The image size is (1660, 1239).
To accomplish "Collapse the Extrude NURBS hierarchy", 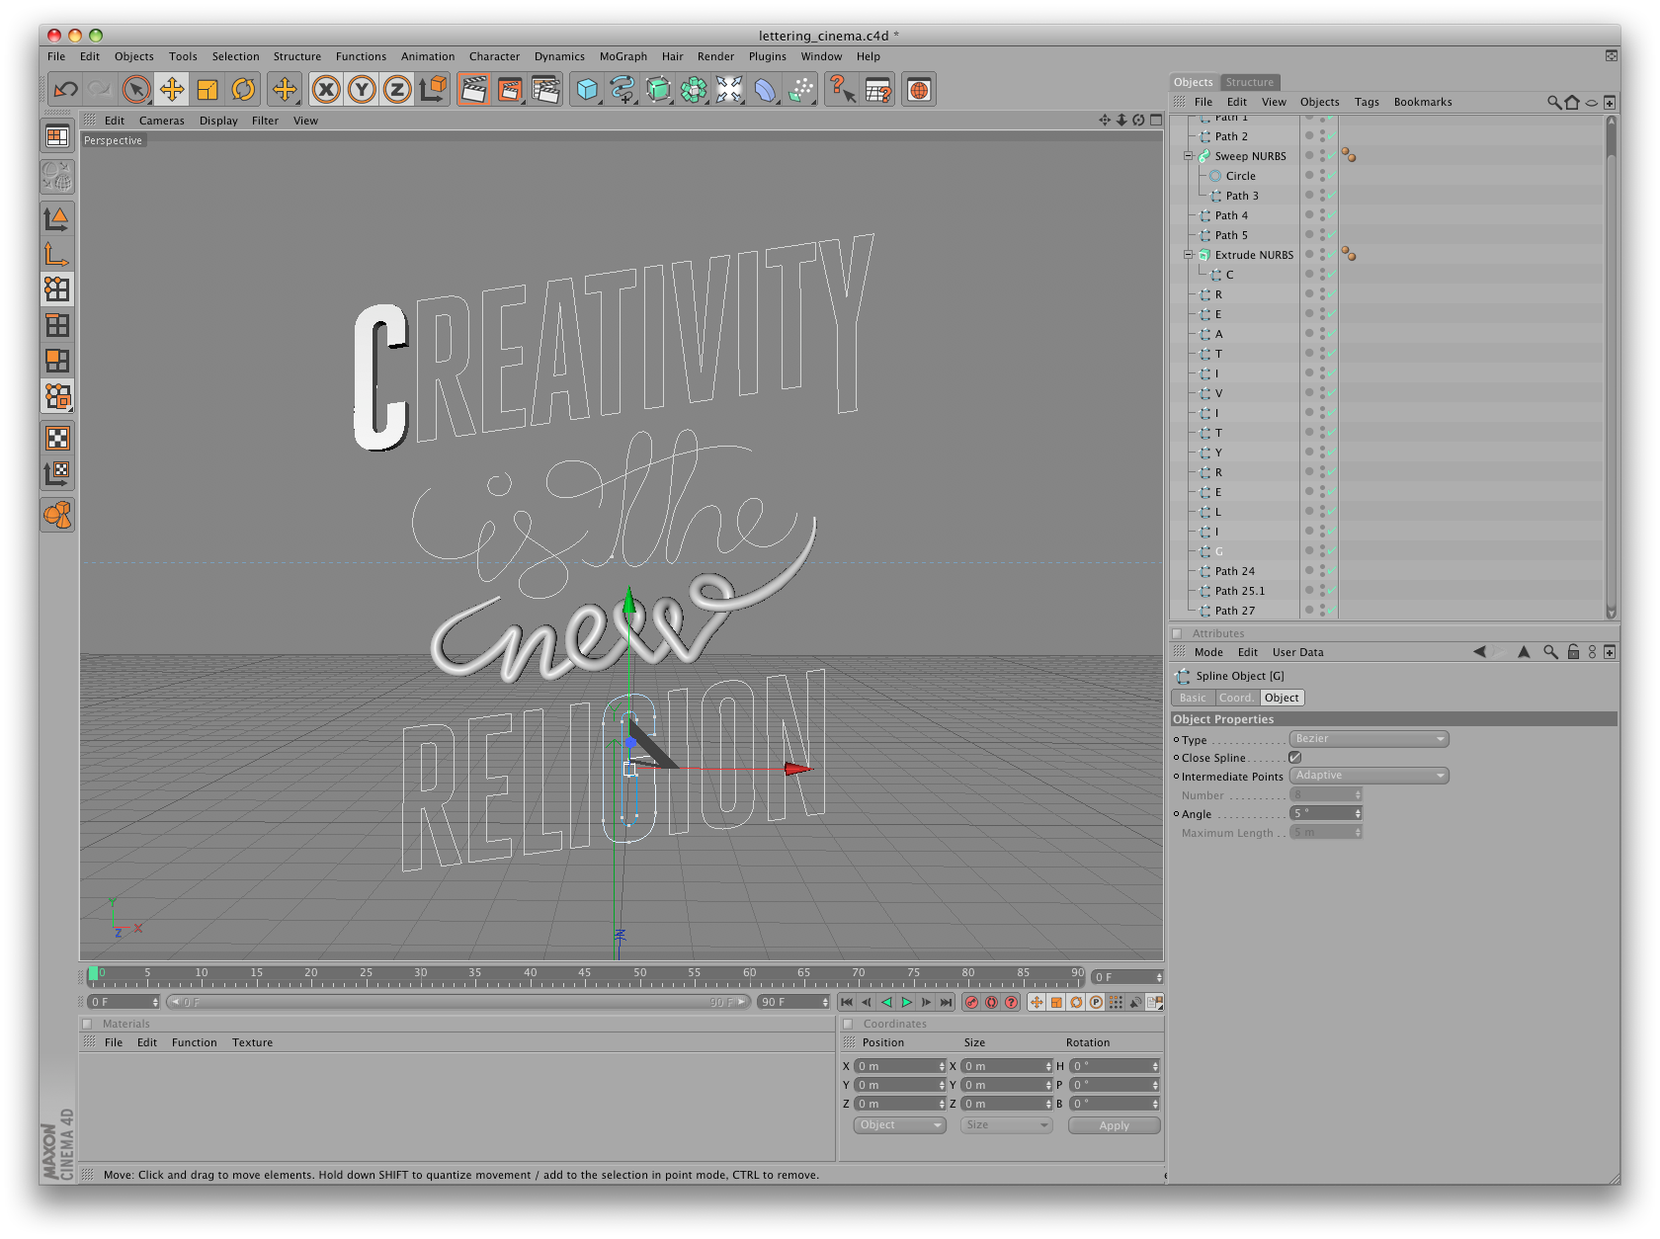I will click(x=1188, y=255).
